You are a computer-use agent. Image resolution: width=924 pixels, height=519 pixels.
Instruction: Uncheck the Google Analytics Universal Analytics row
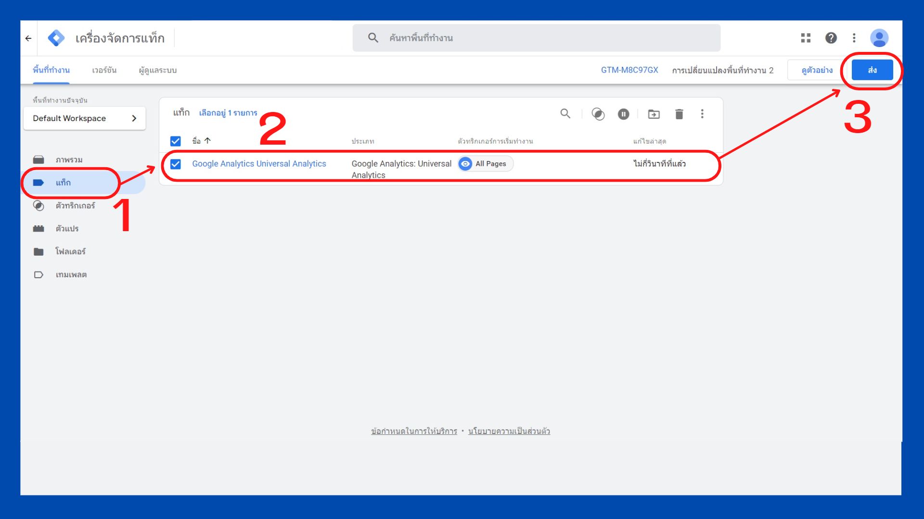click(x=176, y=164)
